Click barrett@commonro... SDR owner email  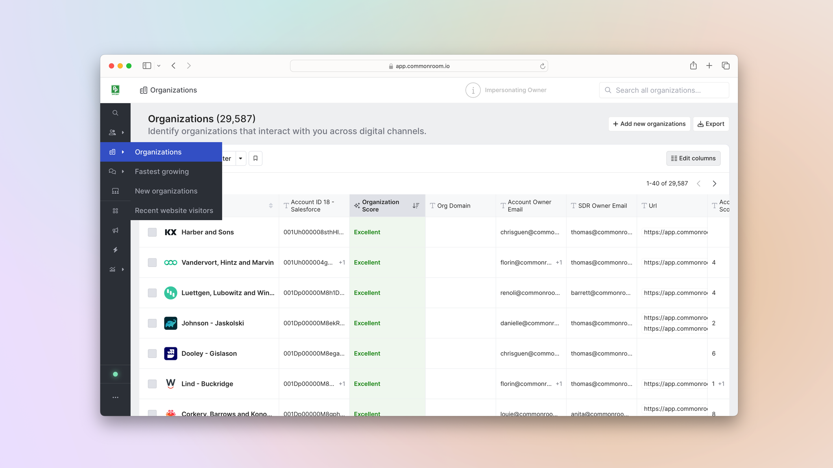(601, 293)
